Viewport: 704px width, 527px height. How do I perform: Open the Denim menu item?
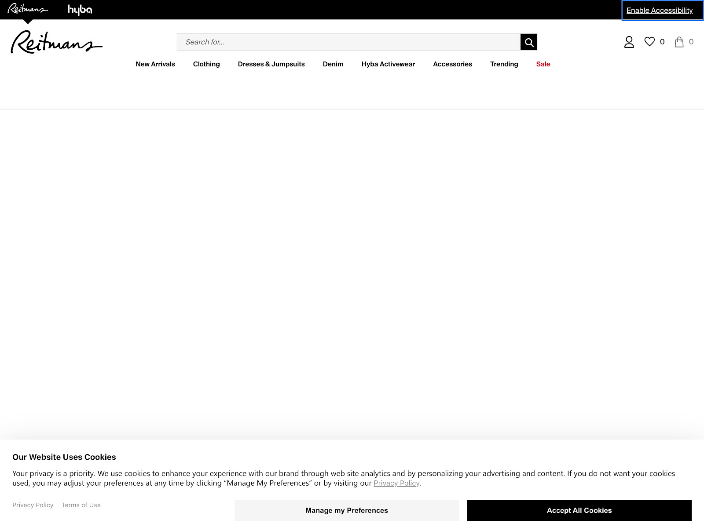[333, 64]
